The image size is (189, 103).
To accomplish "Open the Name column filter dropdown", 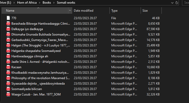I will (70, 10).
